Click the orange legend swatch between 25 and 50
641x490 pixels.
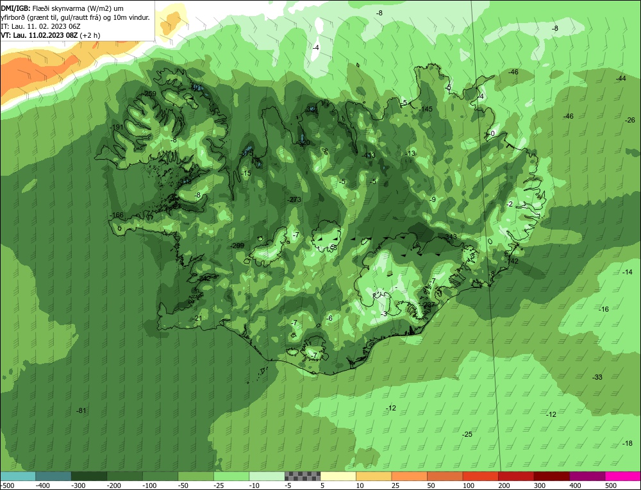409,476
